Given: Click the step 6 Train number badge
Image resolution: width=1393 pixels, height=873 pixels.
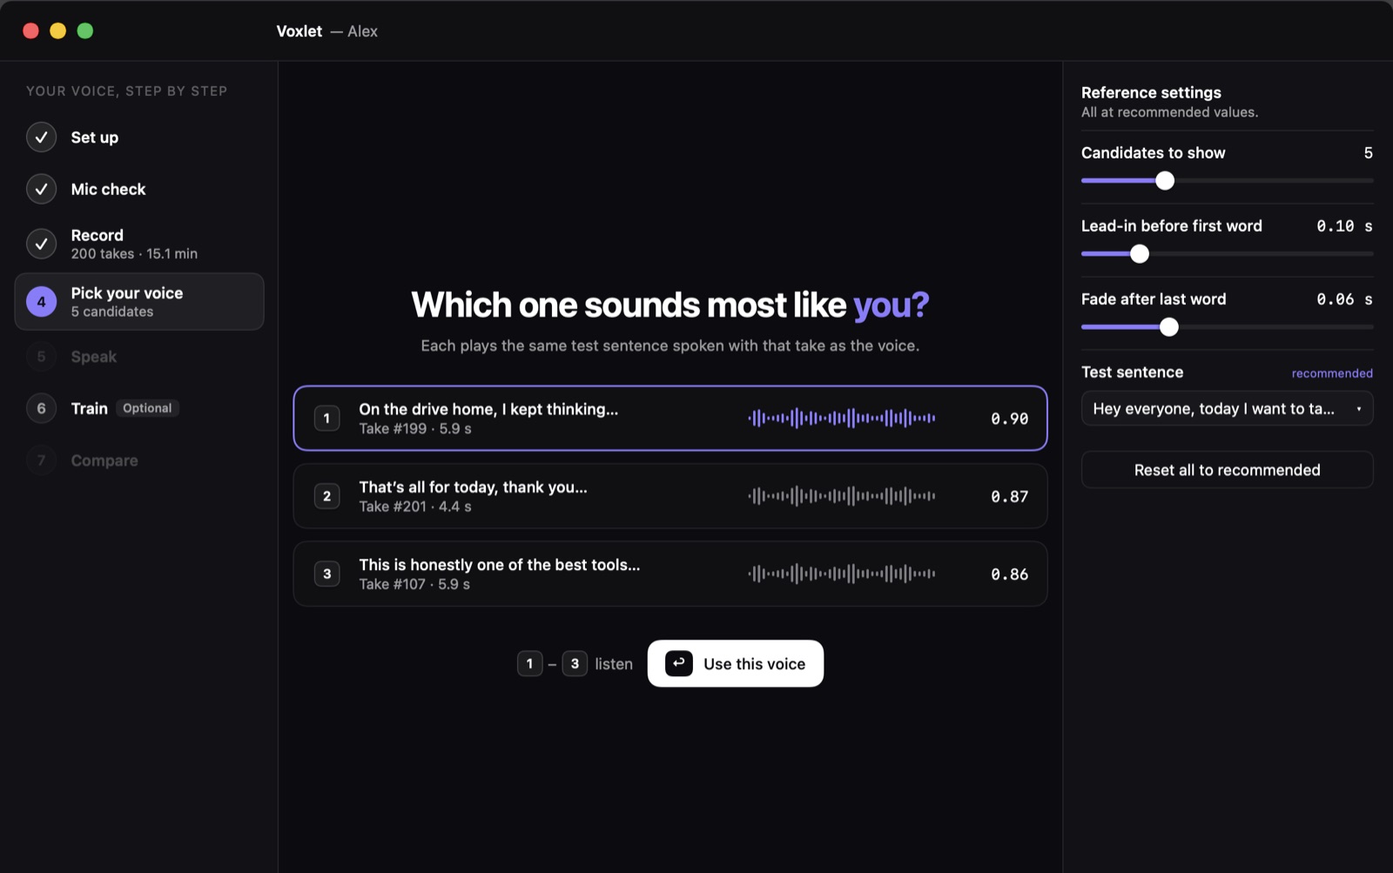Looking at the screenshot, I should tap(41, 408).
